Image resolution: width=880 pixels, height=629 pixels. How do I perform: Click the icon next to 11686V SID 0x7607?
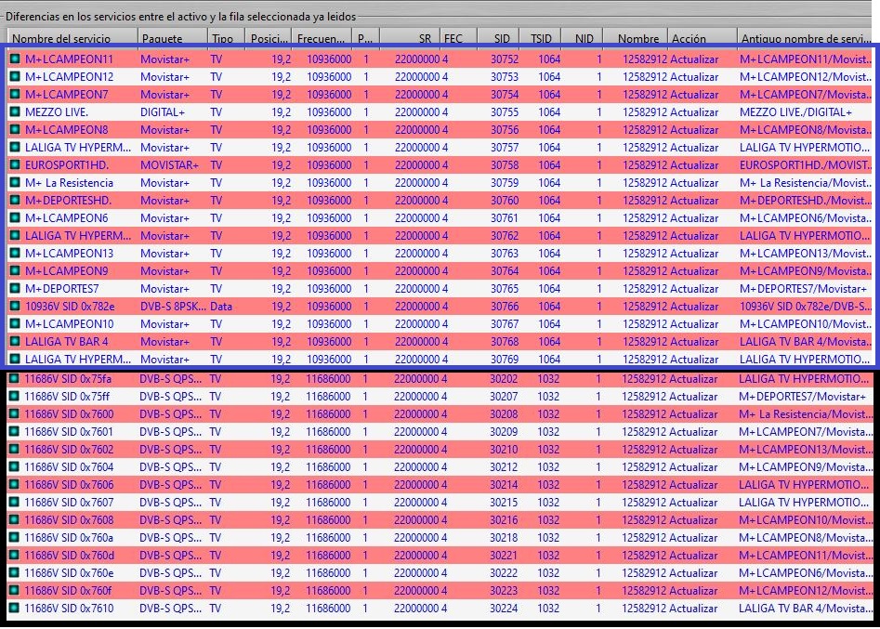14,503
